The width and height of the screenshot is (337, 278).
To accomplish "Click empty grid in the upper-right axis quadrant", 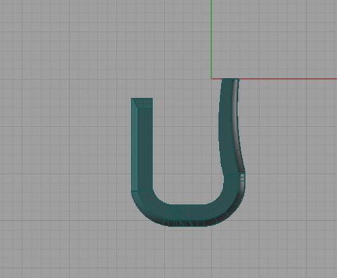I will click(x=274, y=39).
